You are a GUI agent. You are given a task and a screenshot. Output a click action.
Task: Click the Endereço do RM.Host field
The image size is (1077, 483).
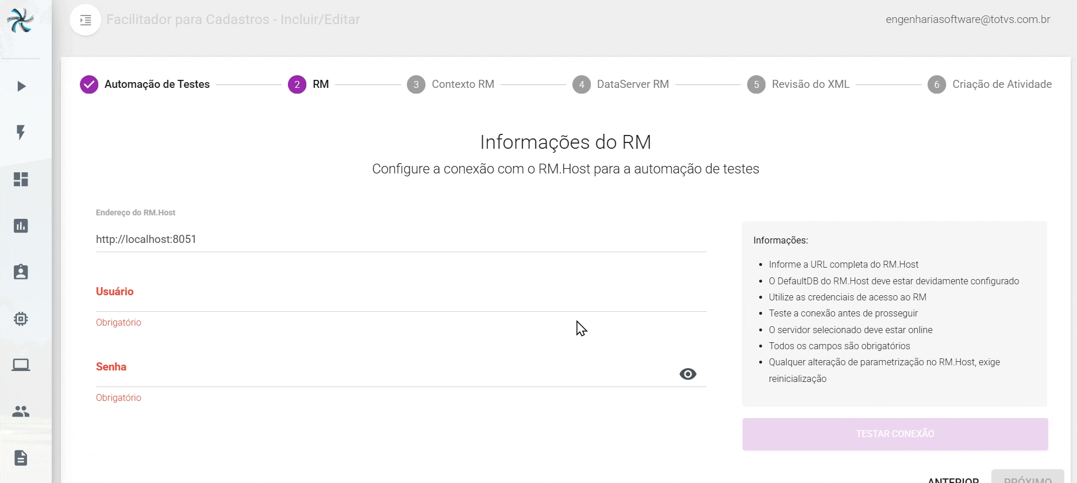coord(401,239)
